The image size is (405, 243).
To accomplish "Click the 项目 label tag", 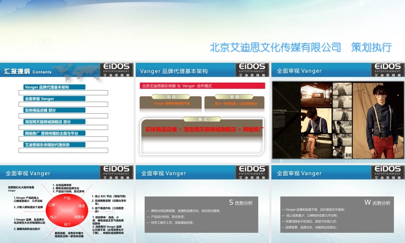I will [171, 97].
